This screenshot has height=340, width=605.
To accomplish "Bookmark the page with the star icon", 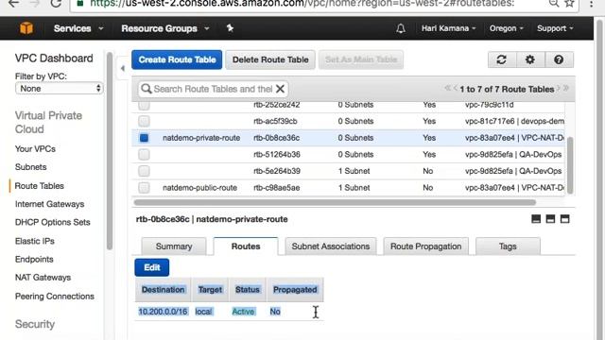I will point(569,4).
